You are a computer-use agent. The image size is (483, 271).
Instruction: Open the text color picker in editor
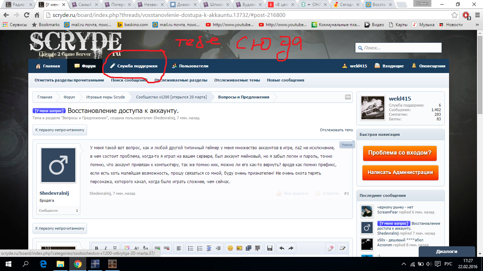click(x=127, y=248)
